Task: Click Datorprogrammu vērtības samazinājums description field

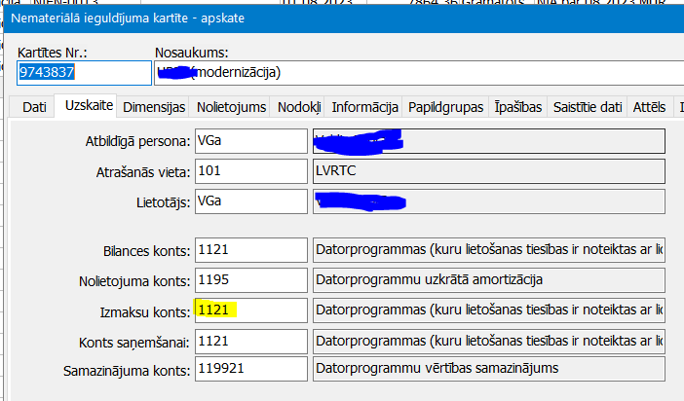Action: 488,369
